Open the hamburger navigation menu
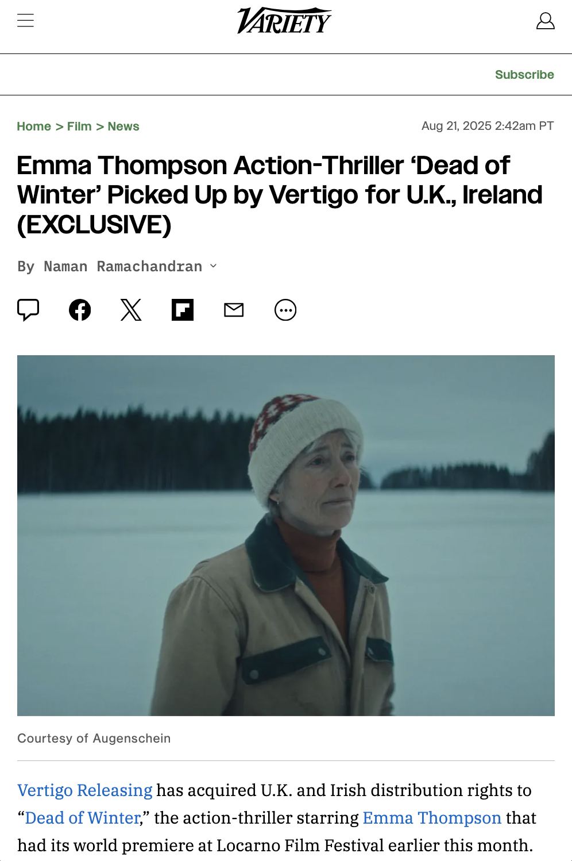 tap(25, 21)
